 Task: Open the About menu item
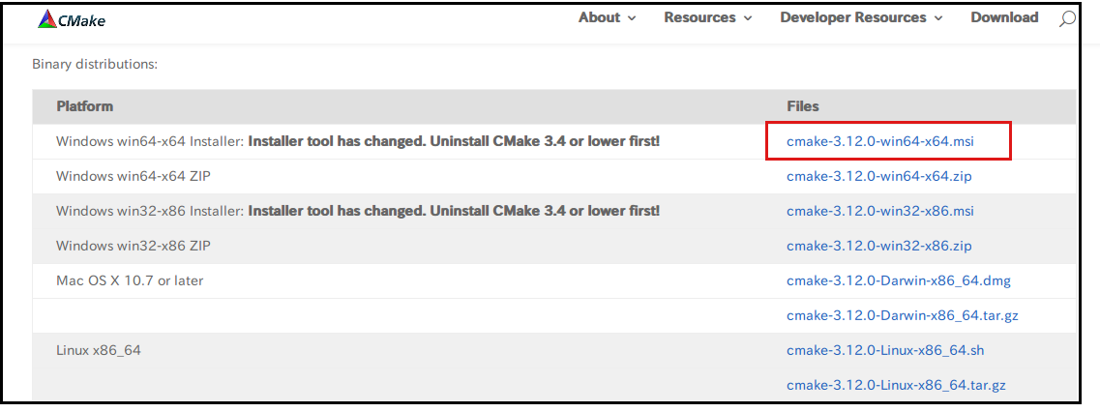point(599,17)
